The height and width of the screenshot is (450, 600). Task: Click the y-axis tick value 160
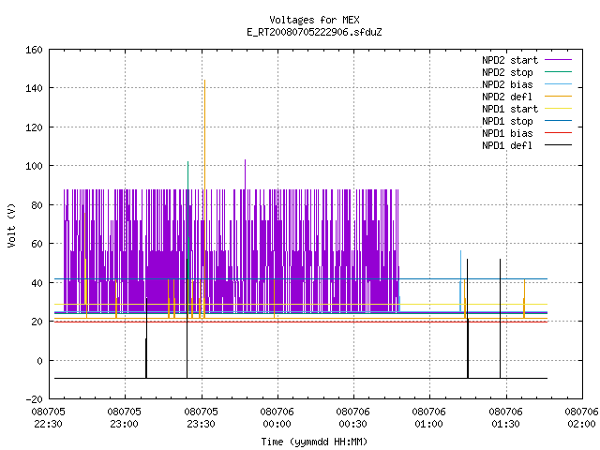coord(34,50)
